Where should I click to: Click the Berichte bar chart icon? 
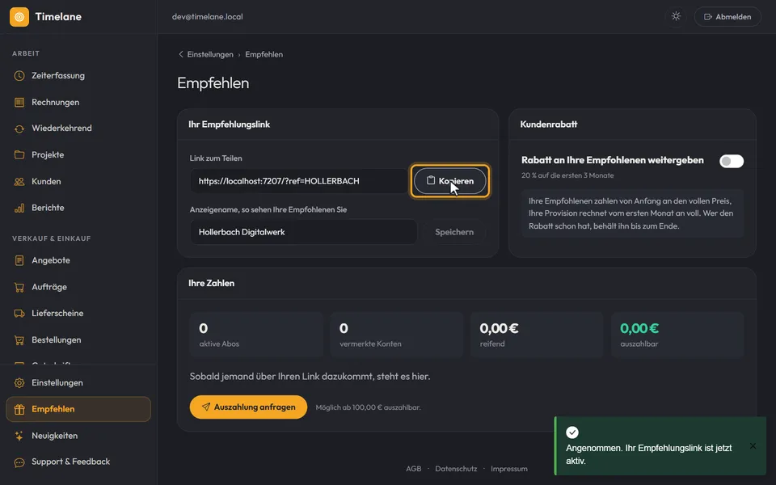(19, 208)
